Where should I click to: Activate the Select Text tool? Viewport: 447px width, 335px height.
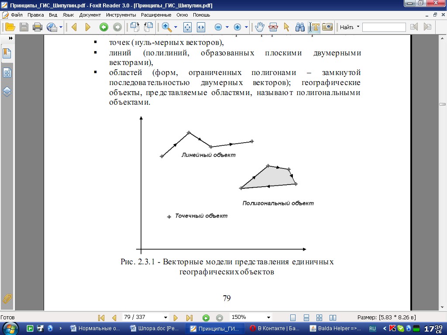tap(314, 27)
